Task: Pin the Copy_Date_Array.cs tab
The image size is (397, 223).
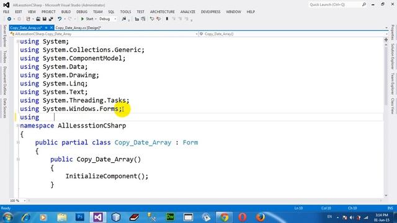Action: (x=47, y=28)
